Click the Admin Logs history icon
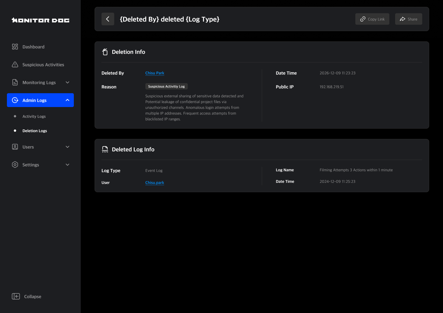 click(15, 100)
